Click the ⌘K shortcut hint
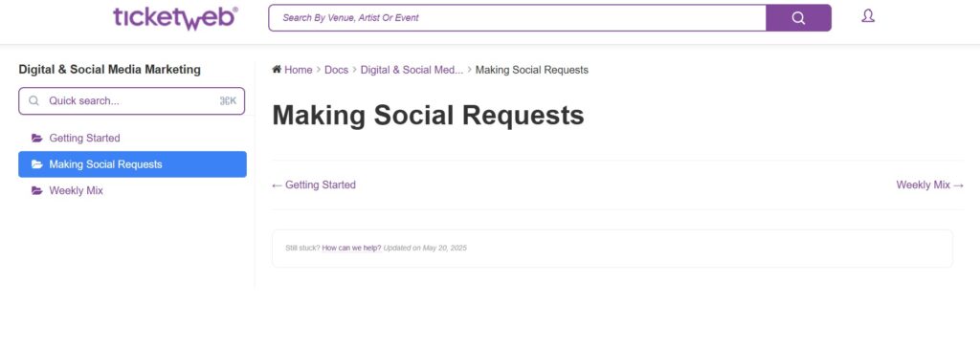The image size is (980, 347). [228, 100]
